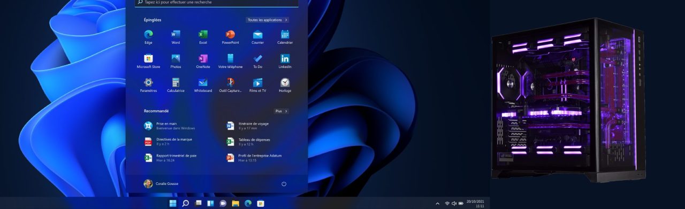Click the search field 'Tapez ici'

coord(217,3)
